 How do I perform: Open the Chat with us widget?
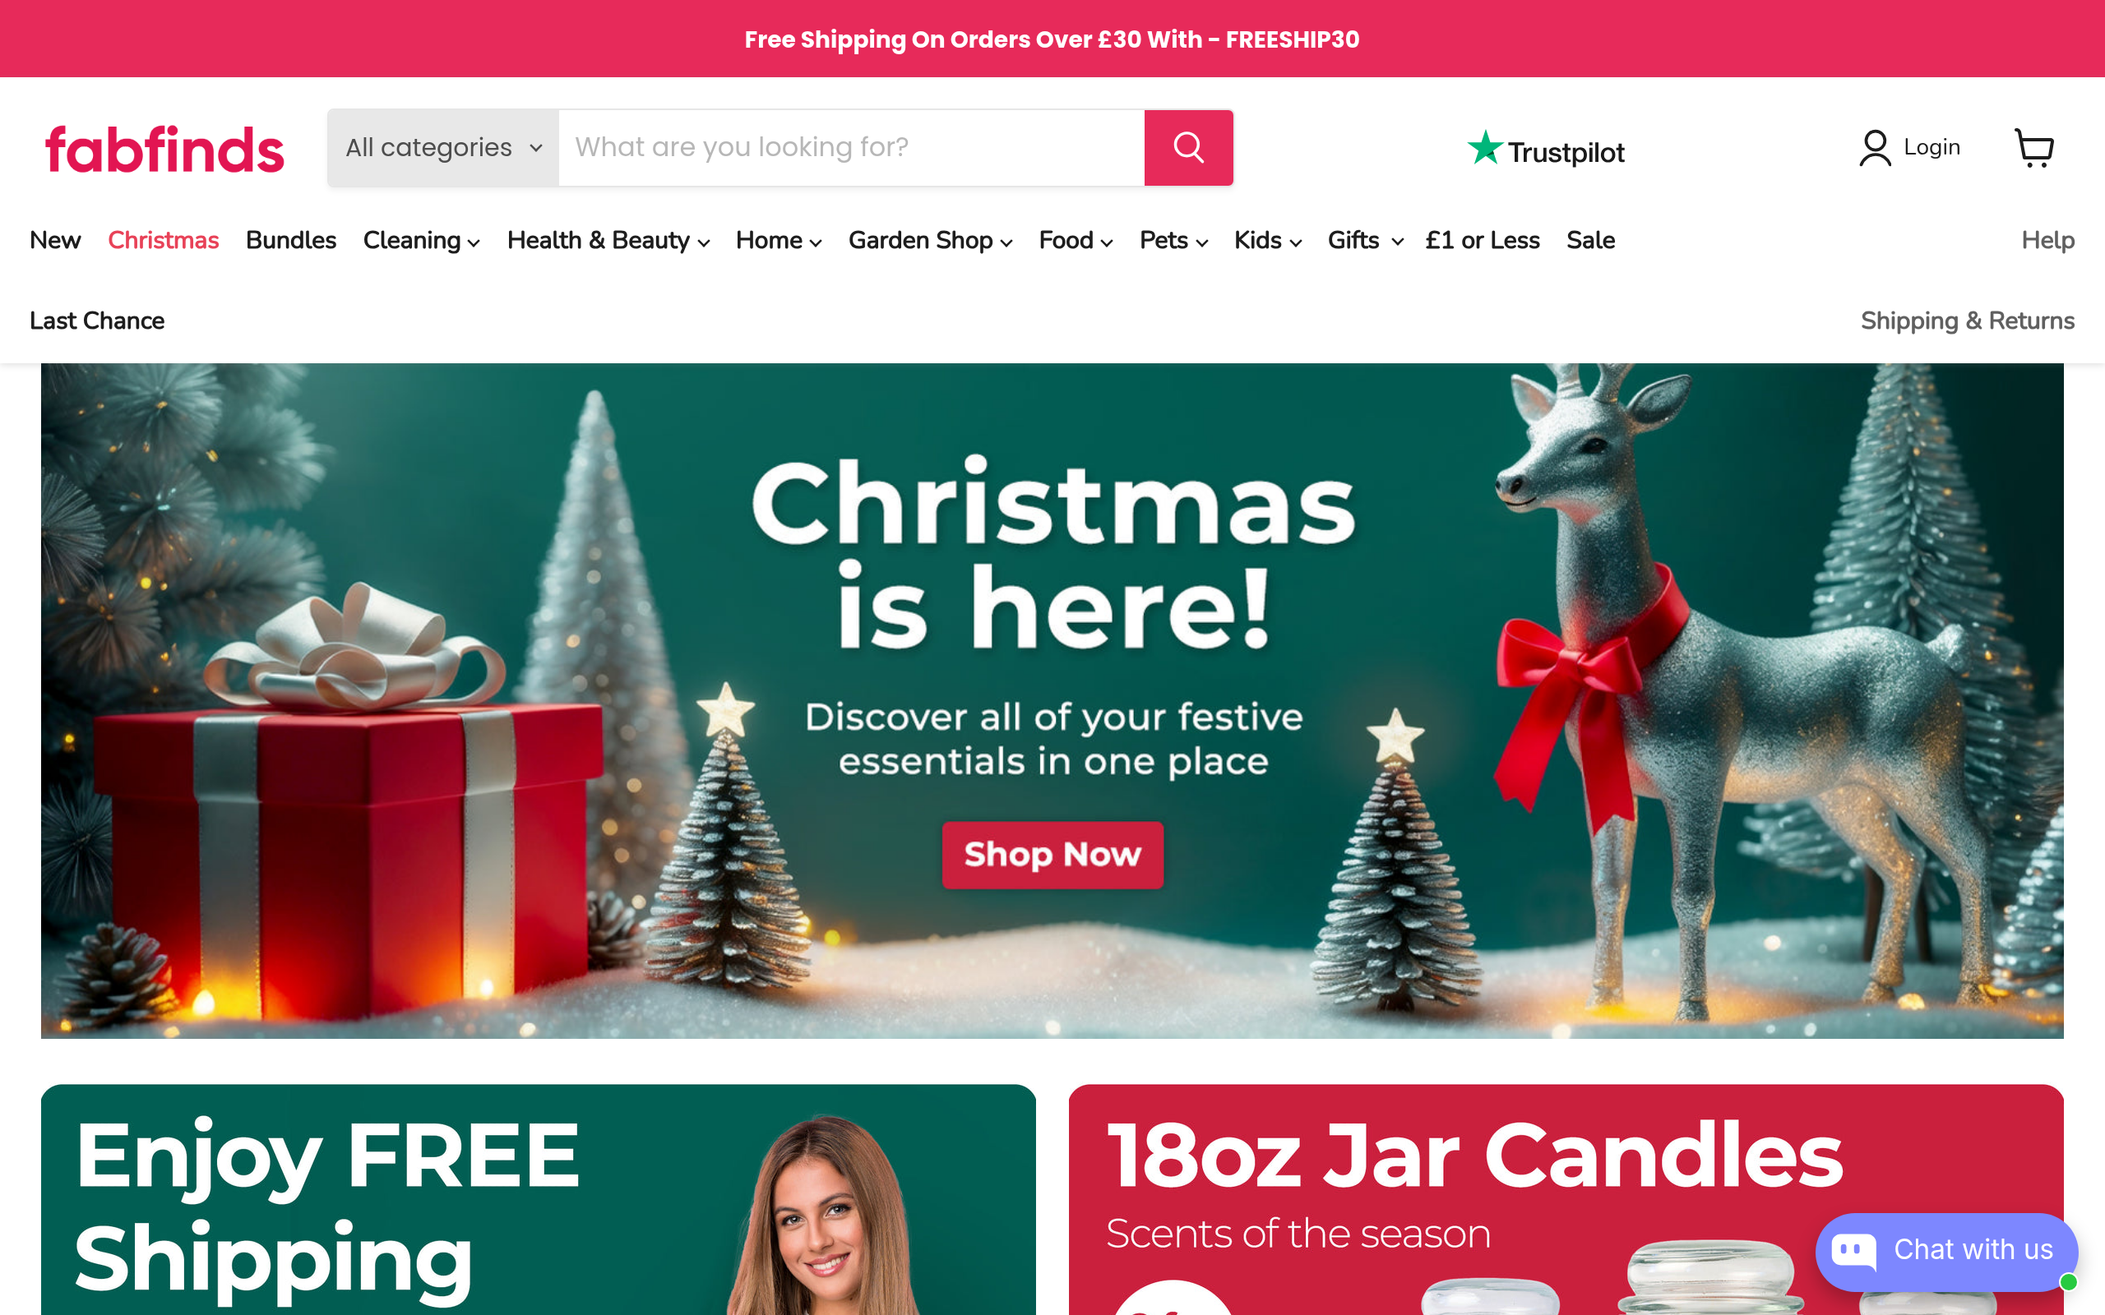1946,1251
